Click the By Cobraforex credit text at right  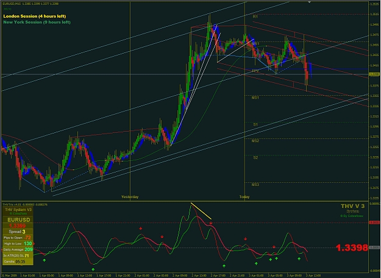352,216
